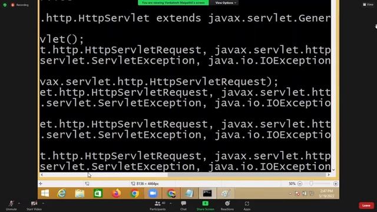Viewport: 377px width, 212px height.
Task: Open File Explorer from the shared taskbar
Action: click(x=80, y=193)
